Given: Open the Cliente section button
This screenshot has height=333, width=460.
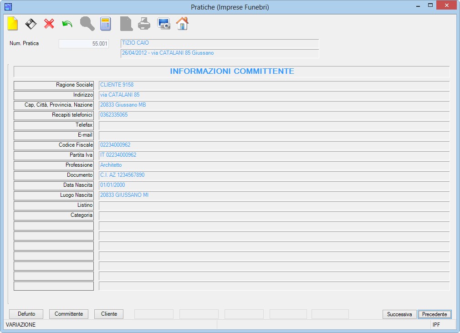Looking at the screenshot, I should pos(109,314).
